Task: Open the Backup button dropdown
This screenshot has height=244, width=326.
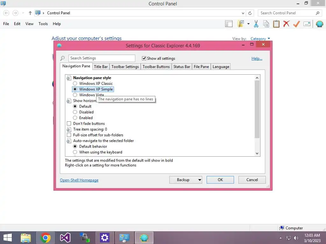Action: (200, 180)
